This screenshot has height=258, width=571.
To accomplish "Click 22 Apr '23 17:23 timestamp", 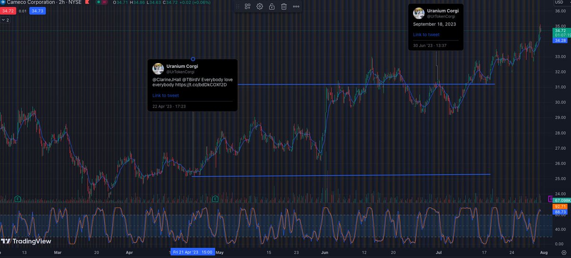I will (x=169, y=107).
